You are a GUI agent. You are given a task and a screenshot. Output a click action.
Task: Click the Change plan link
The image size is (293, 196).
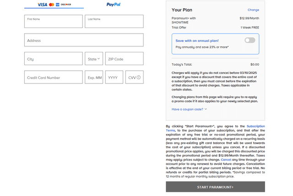click(253, 10)
